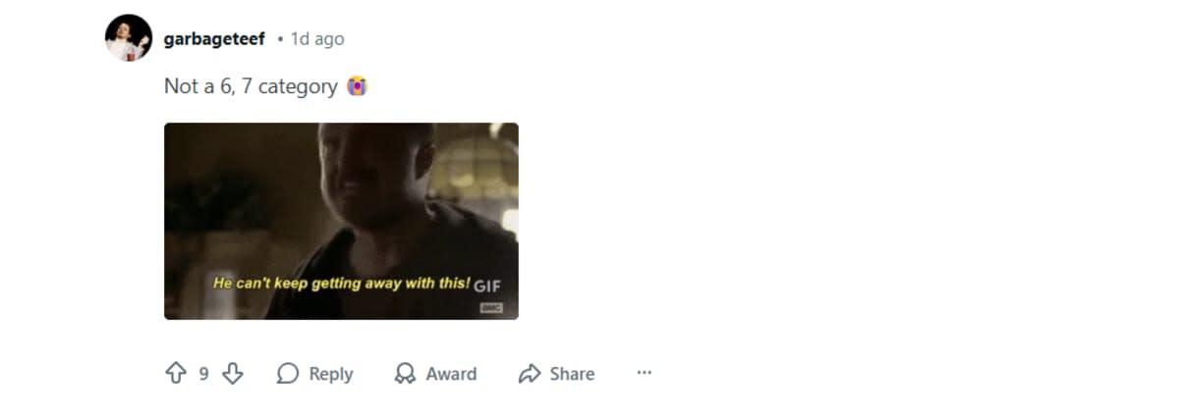The width and height of the screenshot is (1179, 419).
Task: Open the garbageteef username link
Action: (214, 39)
